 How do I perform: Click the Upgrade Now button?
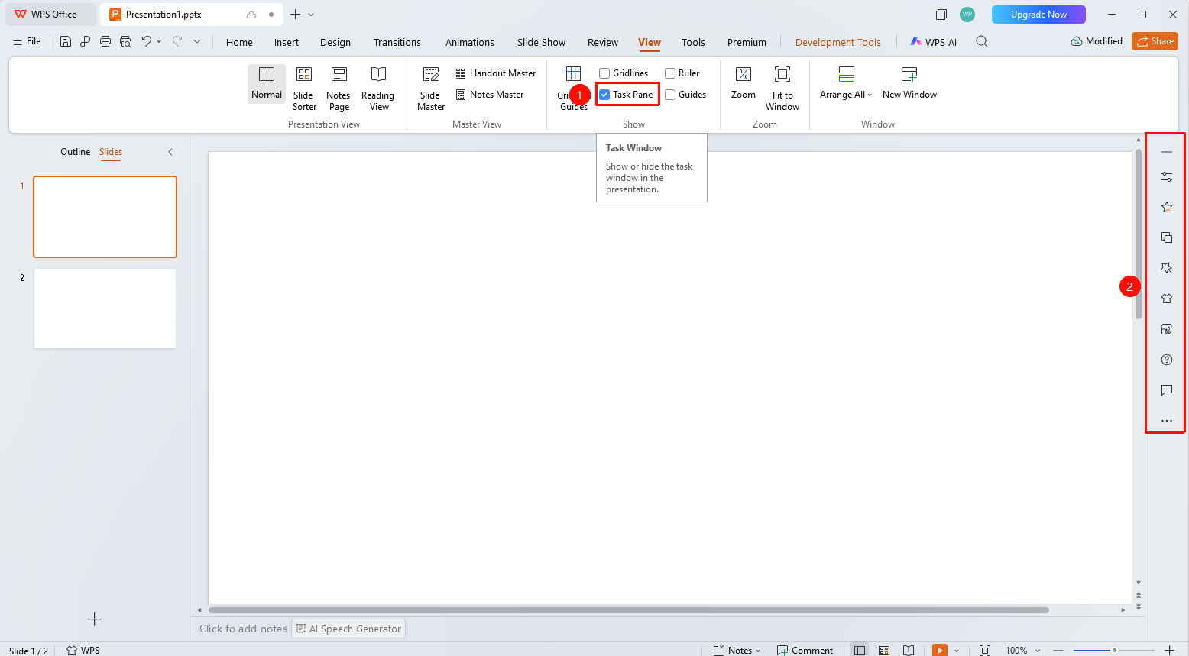[1038, 15]
